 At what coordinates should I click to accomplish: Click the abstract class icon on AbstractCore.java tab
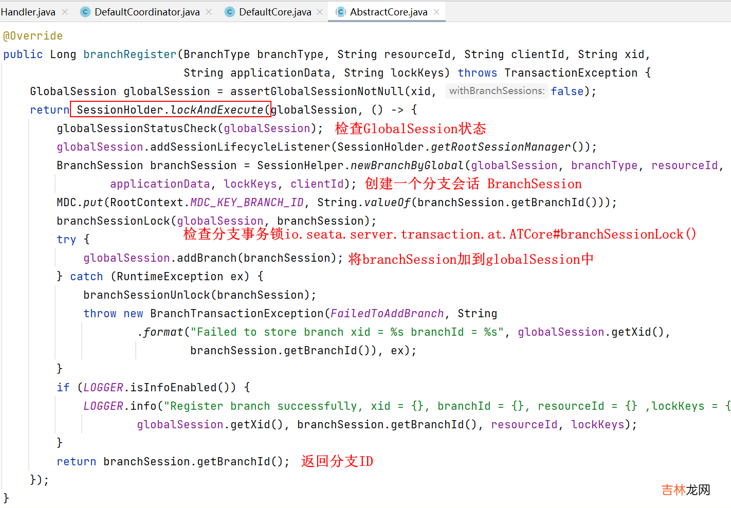pos(341,12)
